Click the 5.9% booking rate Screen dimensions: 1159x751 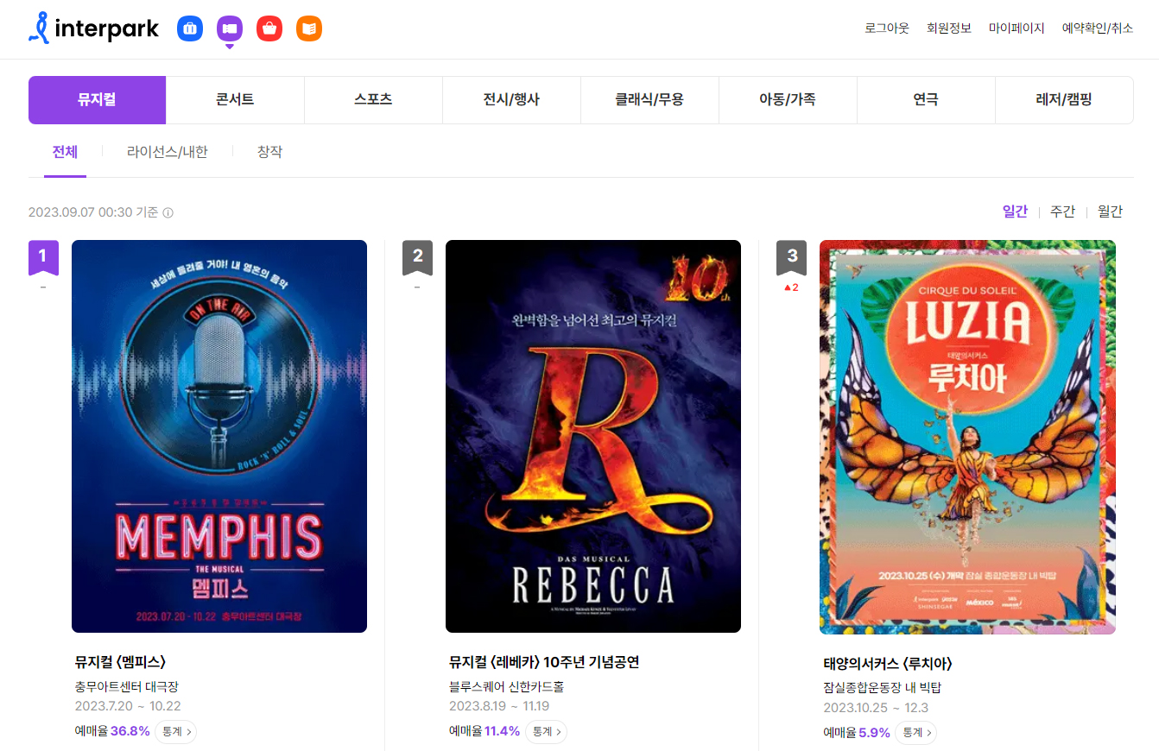tap(874, 733)
